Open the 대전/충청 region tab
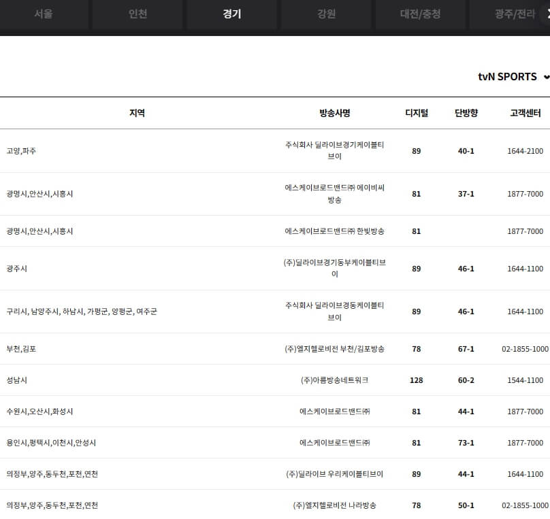The image size is (550, 519). point(420,14)
